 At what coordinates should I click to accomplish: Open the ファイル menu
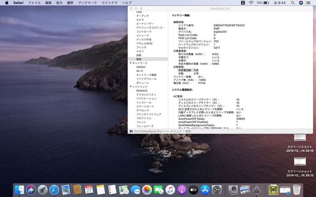coord(34,3)
